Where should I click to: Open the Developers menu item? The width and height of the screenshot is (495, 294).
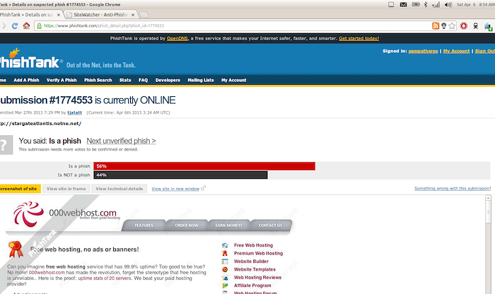click(168, 80)
